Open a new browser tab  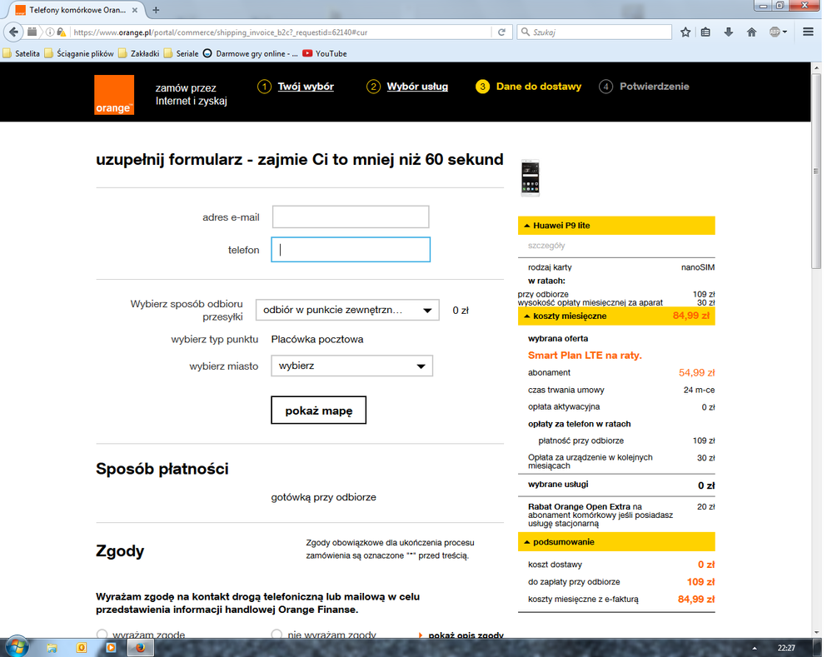[156, 10]
